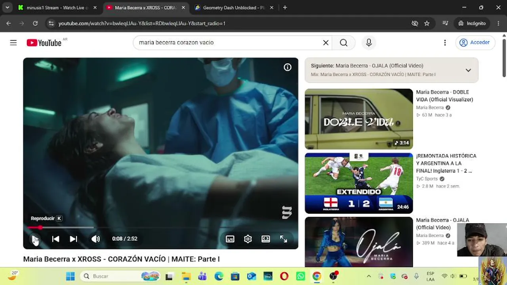The image size is (507, 285).
Task: Click the magnifier search button on YouTube
Action: click(343, 43)
